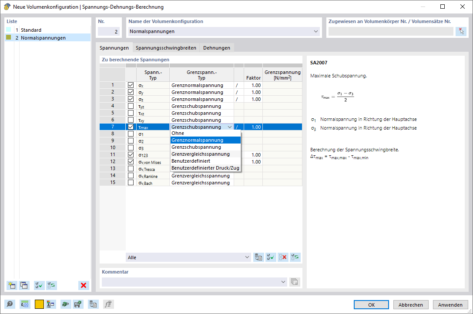Create a new volume configuration in the list
The image size is (473, 314).
click(x=12, y=285)
